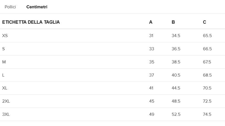Click value 41 in XL row
Screen dimensions: 225x126
(151, 88)
